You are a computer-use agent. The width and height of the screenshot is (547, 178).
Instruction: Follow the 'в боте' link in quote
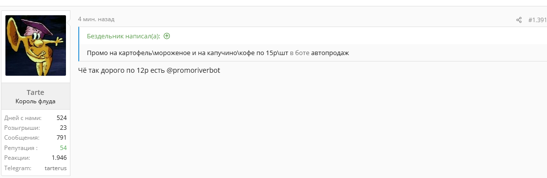pyautogui.click(x=300, y=53)
